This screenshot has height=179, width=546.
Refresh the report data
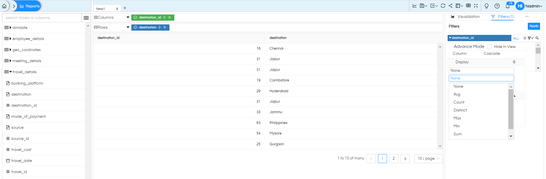(443, 6)
